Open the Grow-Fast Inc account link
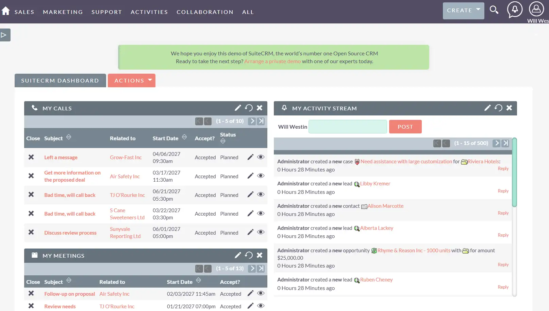The width and height of the screenshot is (549, 311). (x=126, y=158)
